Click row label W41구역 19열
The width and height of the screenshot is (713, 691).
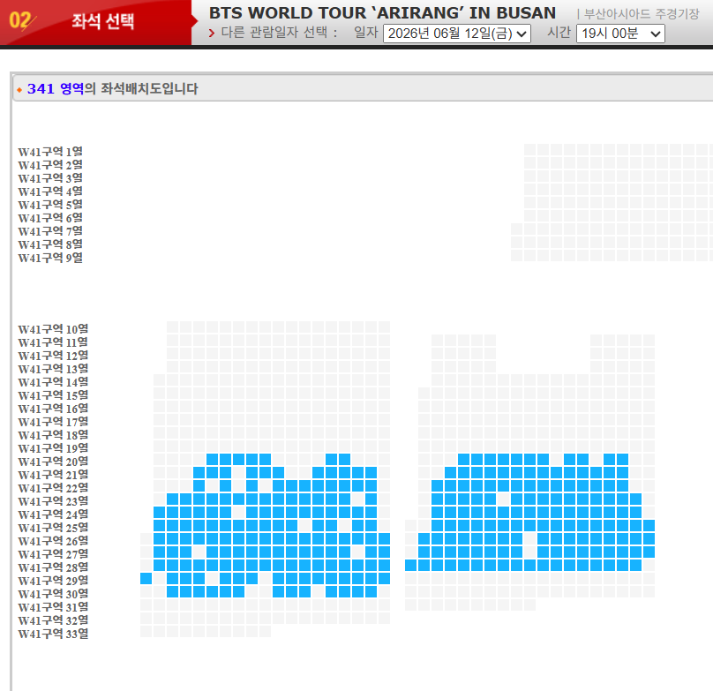coord(53,448)
